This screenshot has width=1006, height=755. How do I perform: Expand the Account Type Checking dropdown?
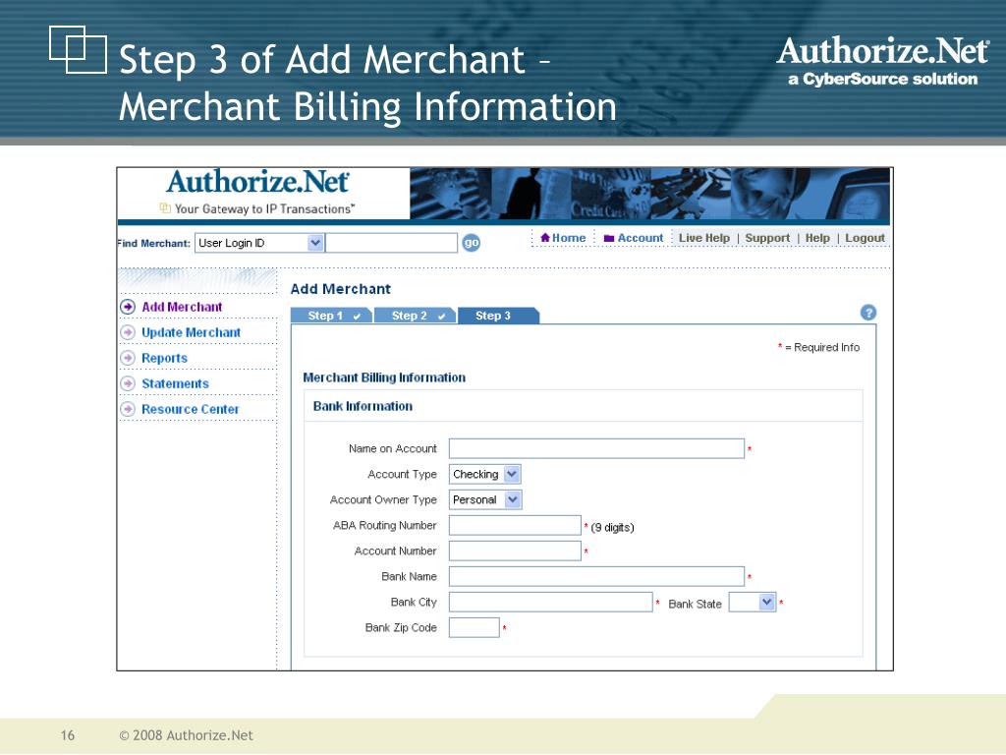484,474
